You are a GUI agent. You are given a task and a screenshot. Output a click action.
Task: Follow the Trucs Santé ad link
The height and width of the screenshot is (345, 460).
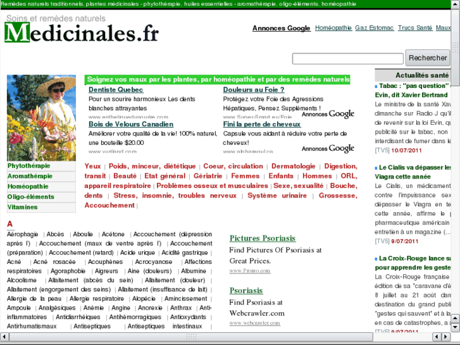pos(415,28)
